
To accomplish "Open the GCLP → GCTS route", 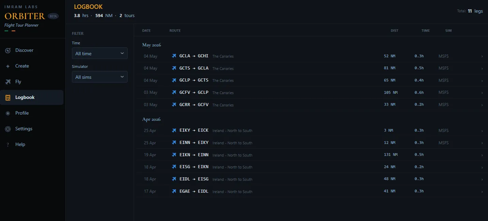I will pos(194,80).
